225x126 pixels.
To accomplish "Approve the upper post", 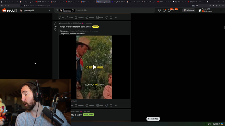I will click(x=79, y=17).
